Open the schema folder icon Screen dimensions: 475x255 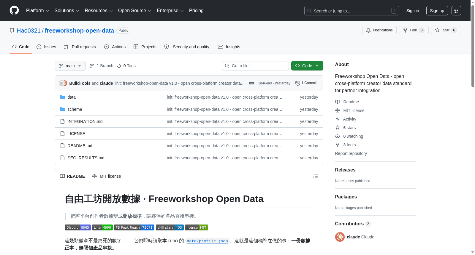coord(62,109)
